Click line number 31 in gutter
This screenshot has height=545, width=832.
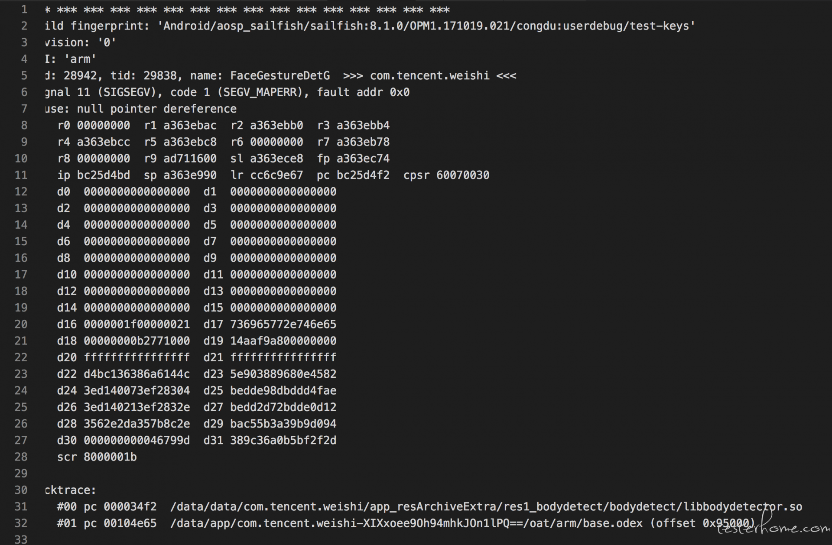tap(21, 507)
